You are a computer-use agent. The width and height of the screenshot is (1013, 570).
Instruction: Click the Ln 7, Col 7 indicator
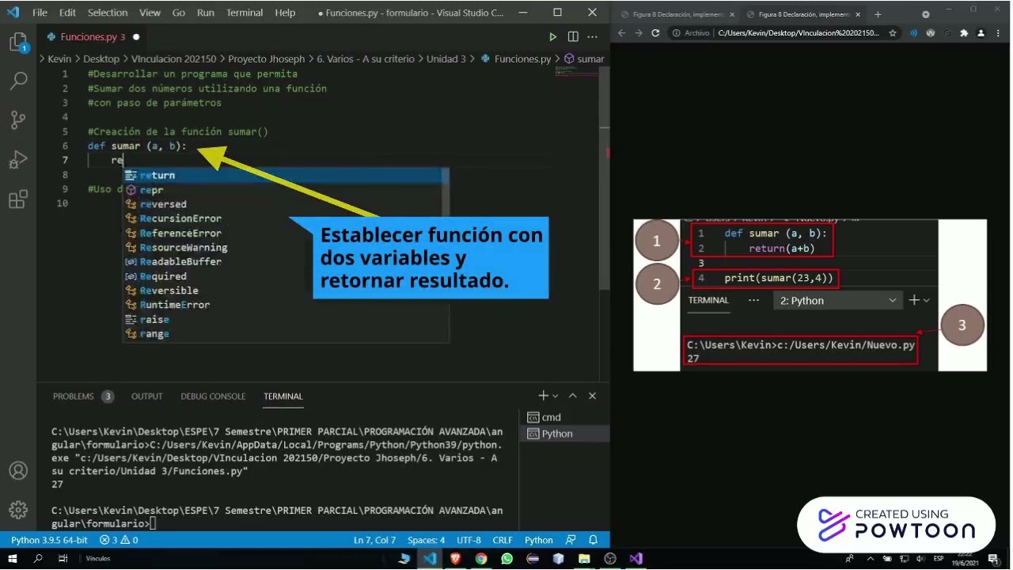pyautogui.click(x=374, y=540)
